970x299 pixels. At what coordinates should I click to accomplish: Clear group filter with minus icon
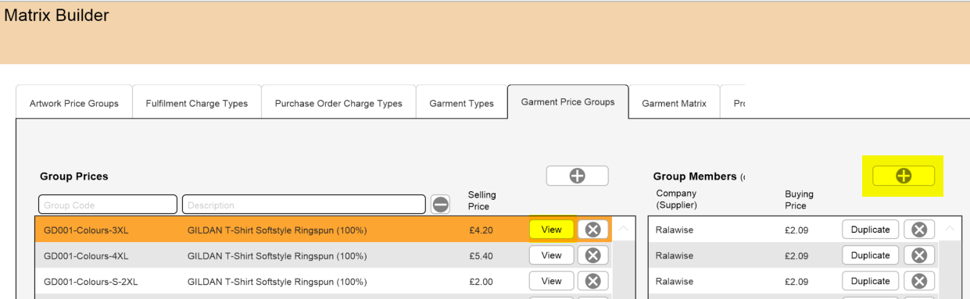pyautogui.click(x=441, y=205)
